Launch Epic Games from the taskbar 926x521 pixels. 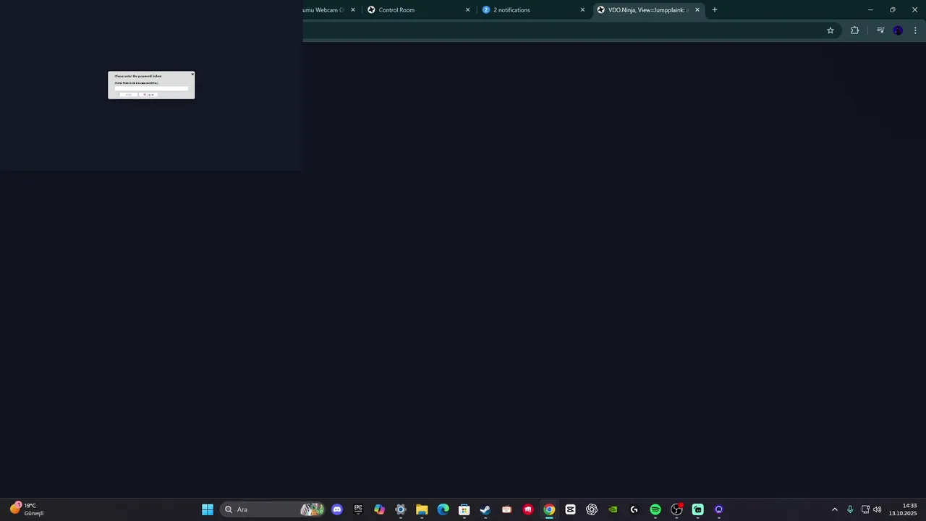pos(358,509)
